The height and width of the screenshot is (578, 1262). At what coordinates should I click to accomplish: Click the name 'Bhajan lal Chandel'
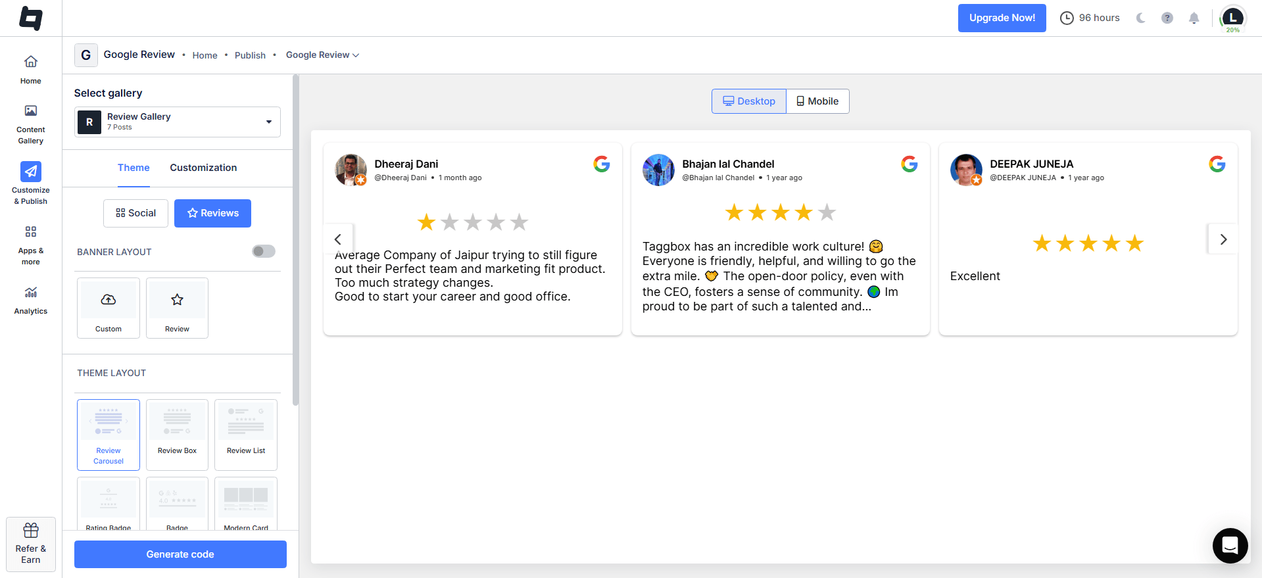tap(728, 164)
